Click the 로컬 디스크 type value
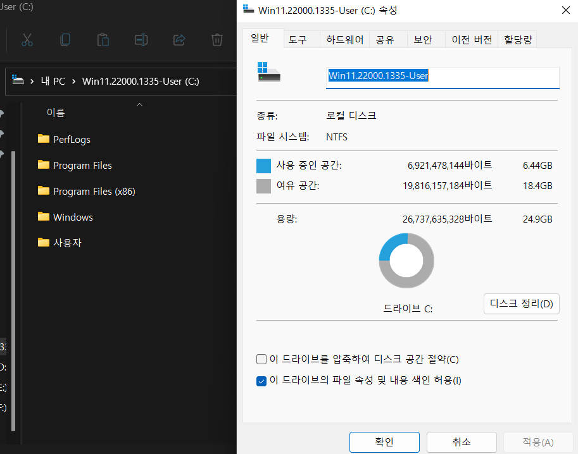Image resolution: width=578 pixels, height=454 pixels. (351, 116)
